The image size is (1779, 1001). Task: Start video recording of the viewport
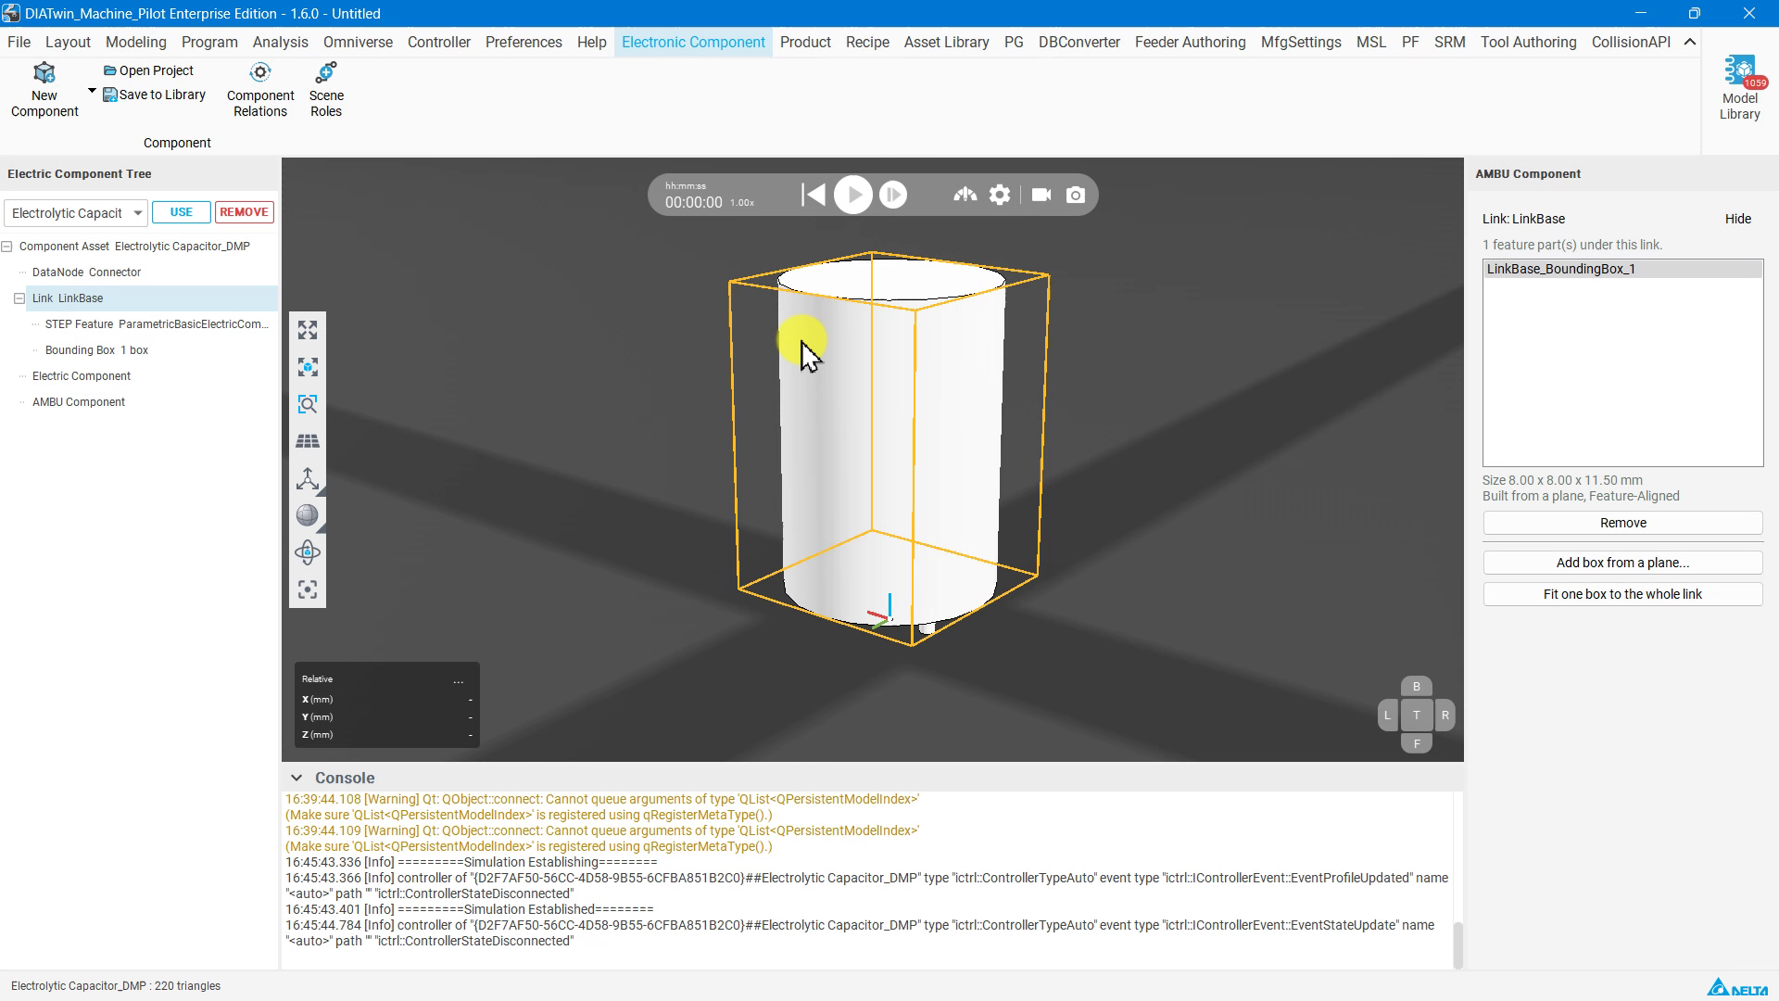1041,195
